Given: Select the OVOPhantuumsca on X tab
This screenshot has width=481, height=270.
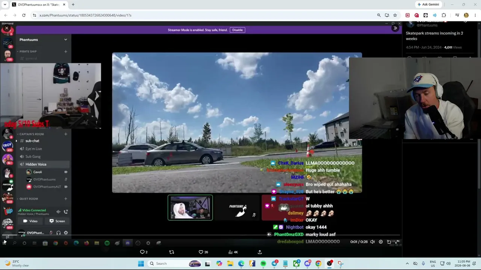Looking at the screenshot, I should coord(38,4).
